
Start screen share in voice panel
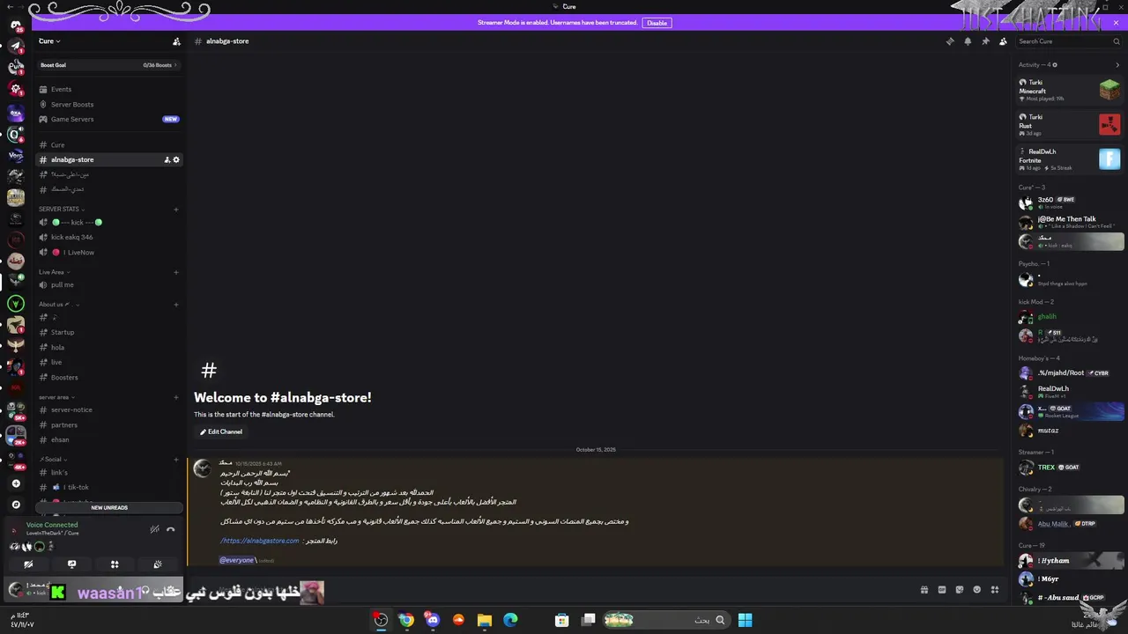pyautogui.click(x=71, y=564)
